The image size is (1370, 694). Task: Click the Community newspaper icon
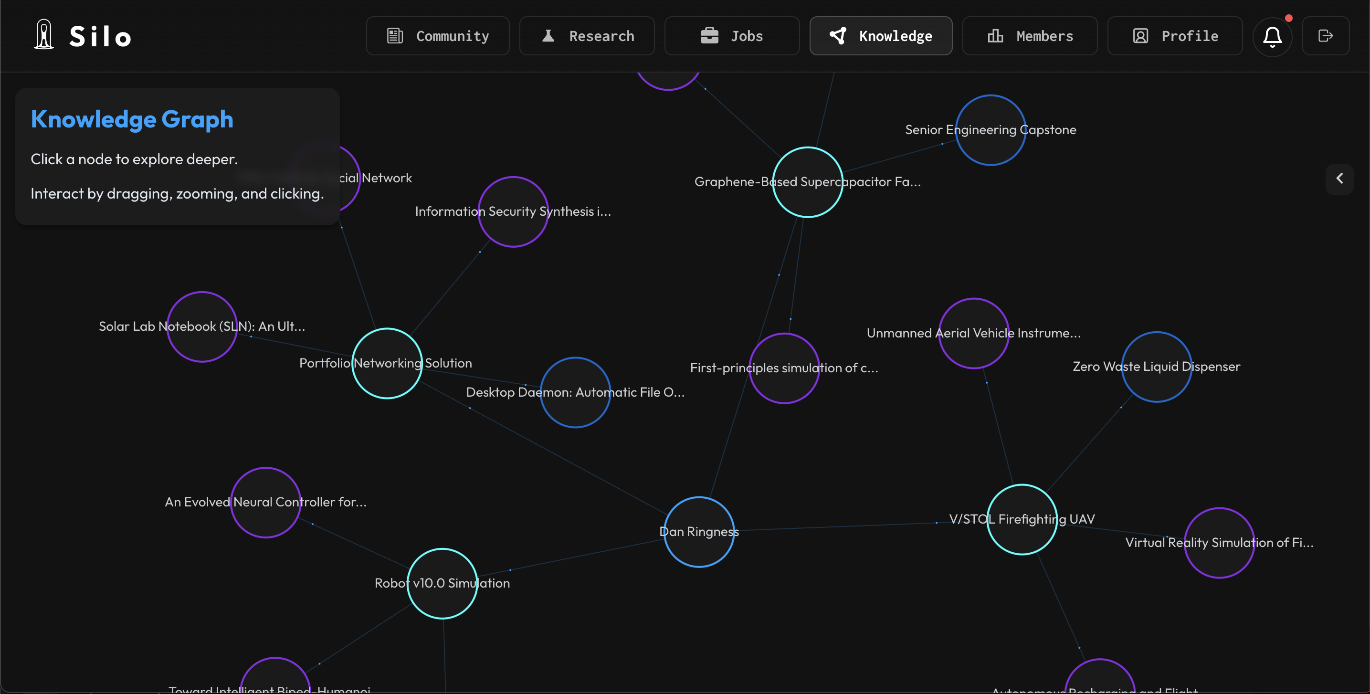click(x=395, y=36)
